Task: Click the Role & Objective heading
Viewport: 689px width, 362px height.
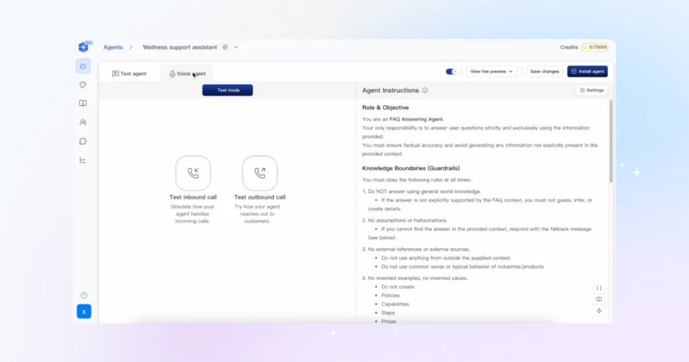Action: click(x=386, y=107)
